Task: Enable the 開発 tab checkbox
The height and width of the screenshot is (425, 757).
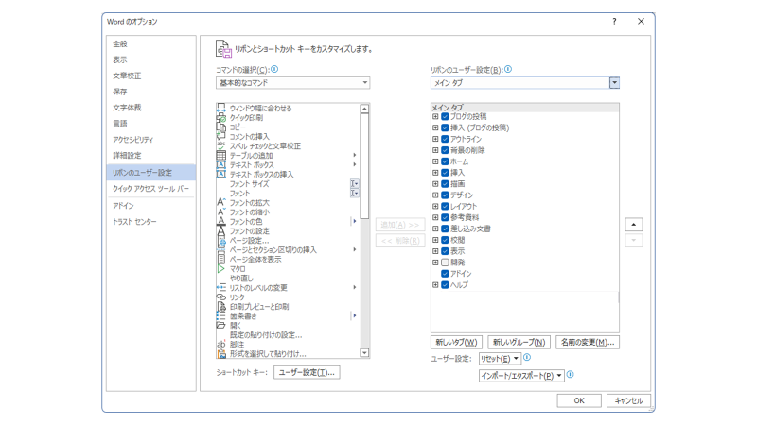Action: 445,263
